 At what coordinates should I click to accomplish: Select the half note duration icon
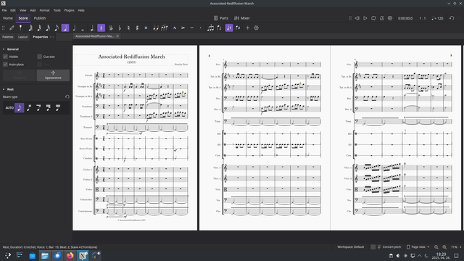(x=74, y=28)
